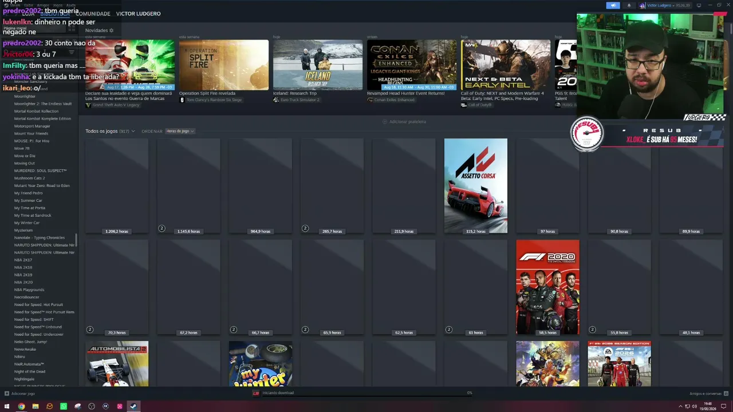Click the sidebar game list scrollbar
This screenshot has width=733, height=412.
click(x=76, y=240)
